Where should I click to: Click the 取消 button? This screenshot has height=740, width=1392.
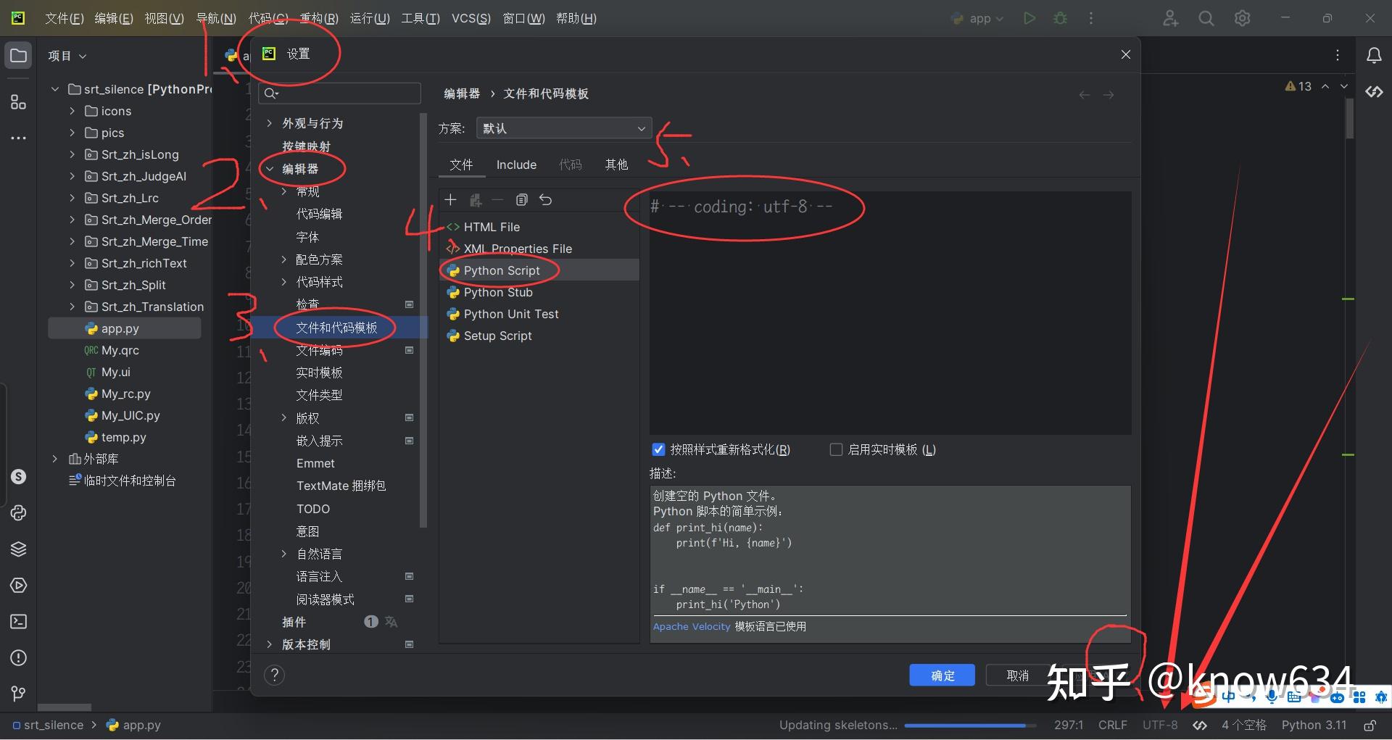[1017, 675]
